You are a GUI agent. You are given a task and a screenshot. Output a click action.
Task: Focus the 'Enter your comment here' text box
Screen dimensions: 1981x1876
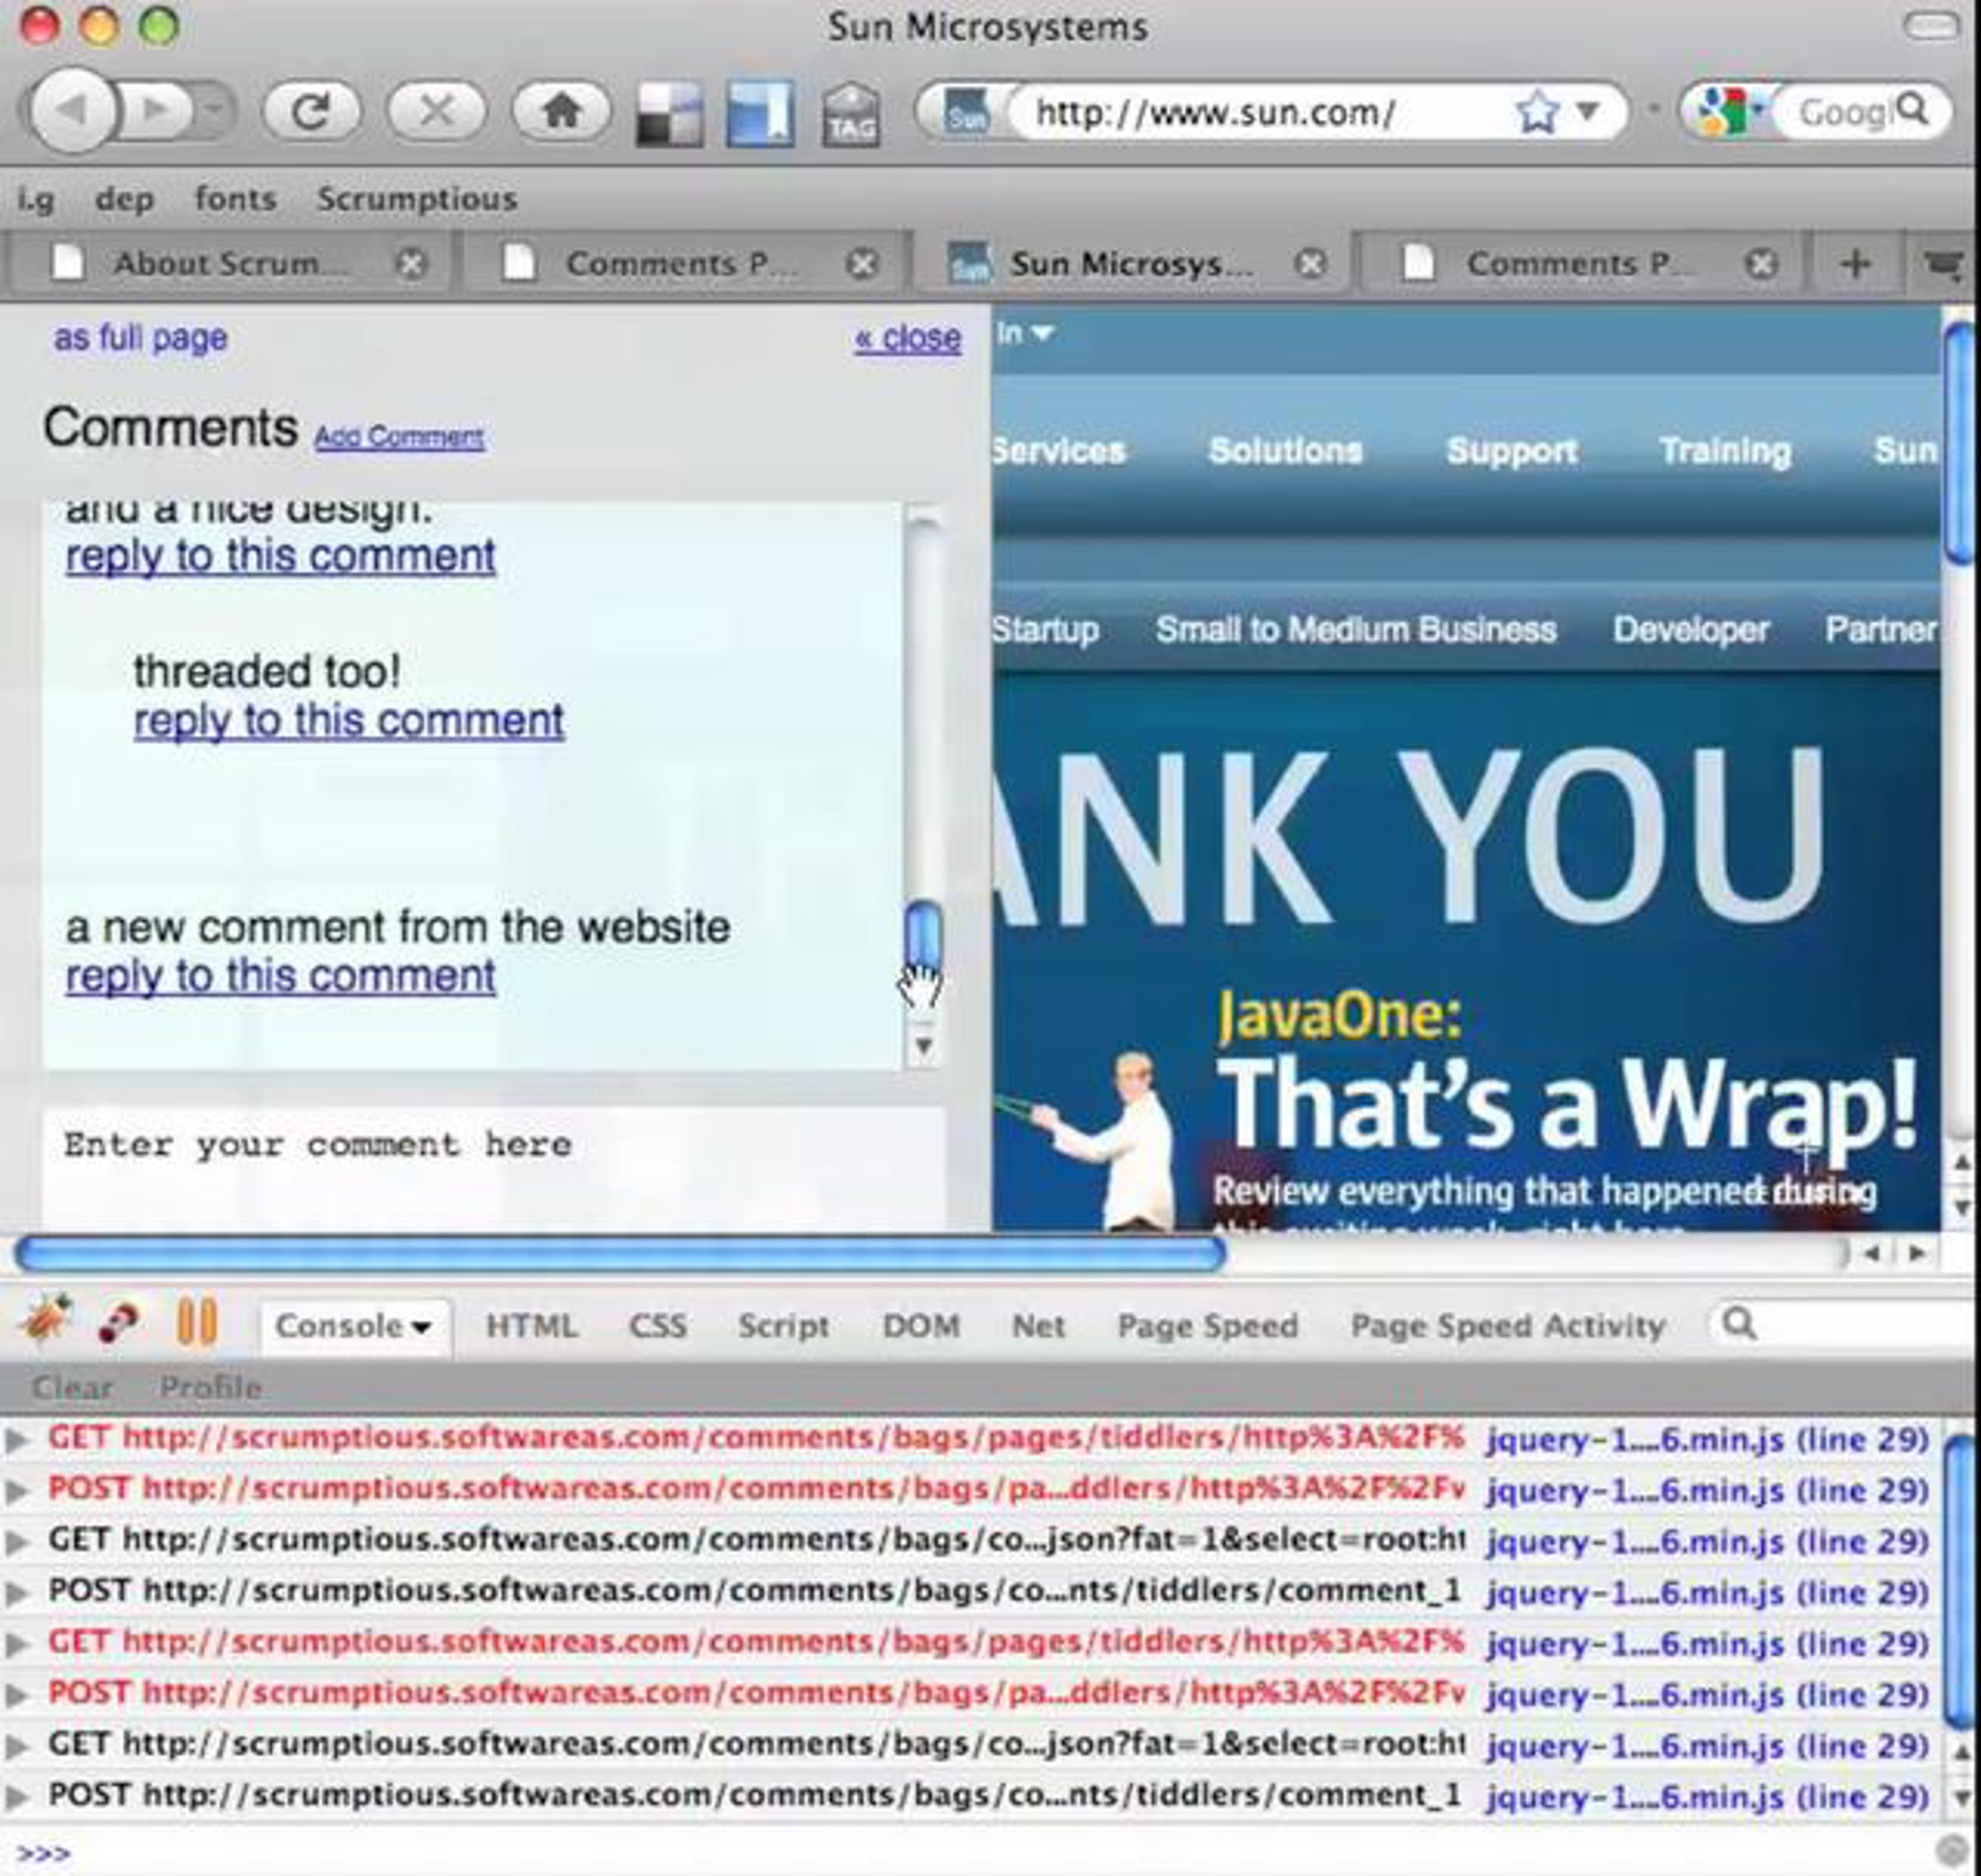[x=493, y=1168]
